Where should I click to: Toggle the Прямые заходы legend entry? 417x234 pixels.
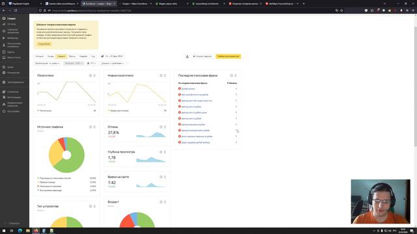click(46, 182)
